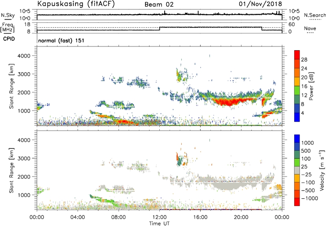326x226 pixels.
Task: Click the date 01/Nov/2018
Action: tap(260, 4)
